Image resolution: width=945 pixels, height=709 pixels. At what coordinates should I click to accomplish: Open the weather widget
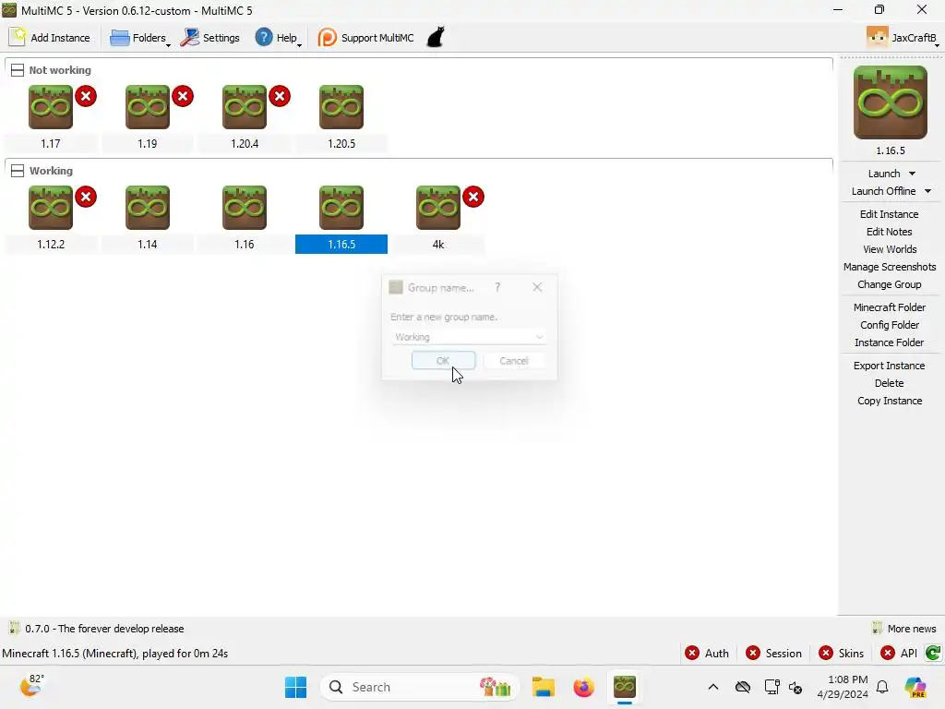pyautogui.click(x=32, y=686)
